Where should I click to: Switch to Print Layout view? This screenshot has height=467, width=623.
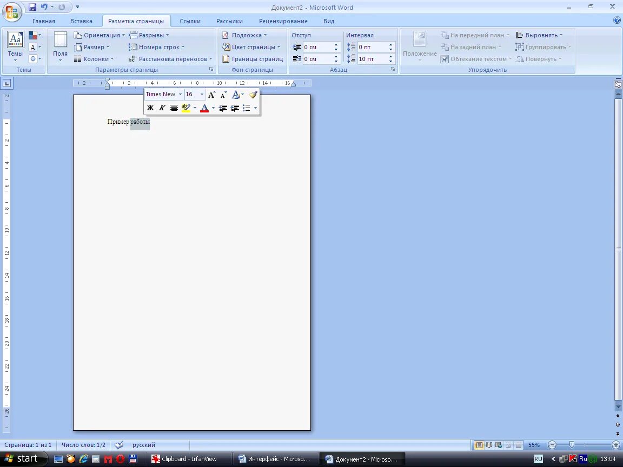coord(479,445)
